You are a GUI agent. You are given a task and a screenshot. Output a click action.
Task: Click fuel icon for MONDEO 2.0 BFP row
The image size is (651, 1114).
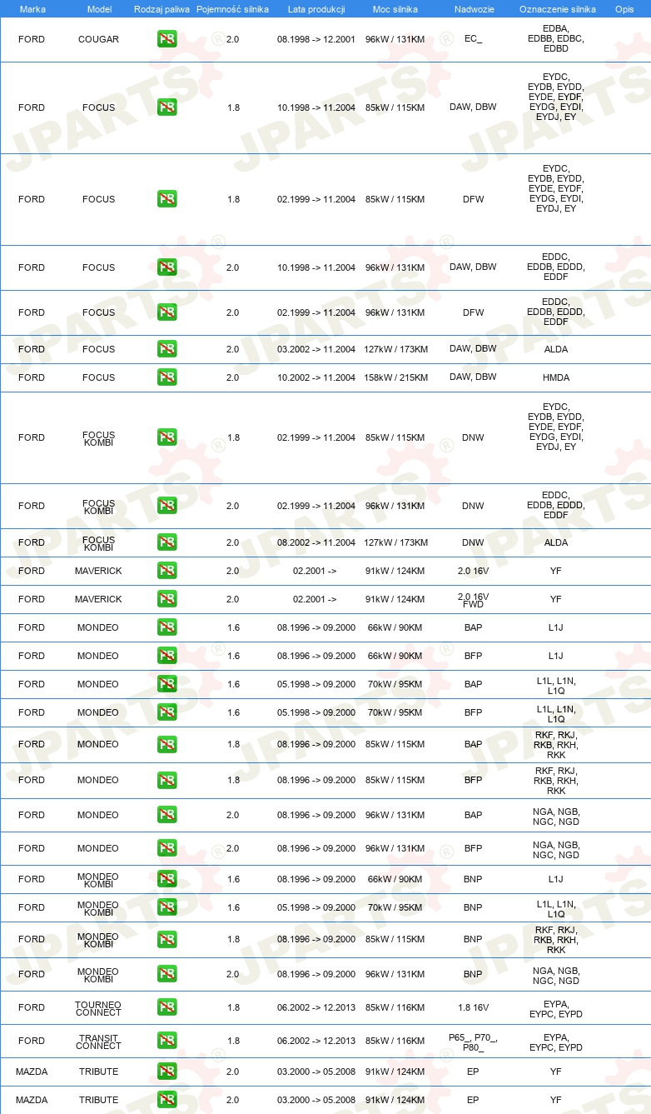click(x=167, y=848)
